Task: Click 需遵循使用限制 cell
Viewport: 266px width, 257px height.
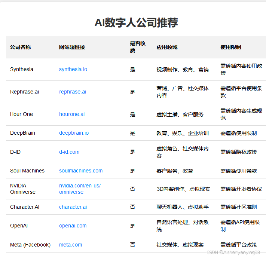Action: click(239, 133)
